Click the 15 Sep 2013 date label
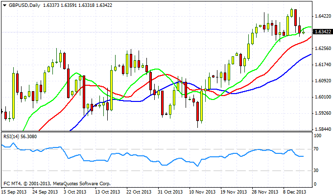333x196 pixels. point(14,192)
